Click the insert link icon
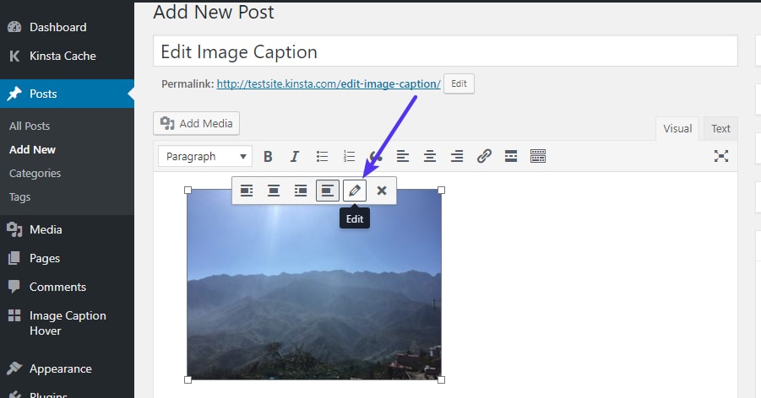Screen dimensions: 761x398 (484, 156)
